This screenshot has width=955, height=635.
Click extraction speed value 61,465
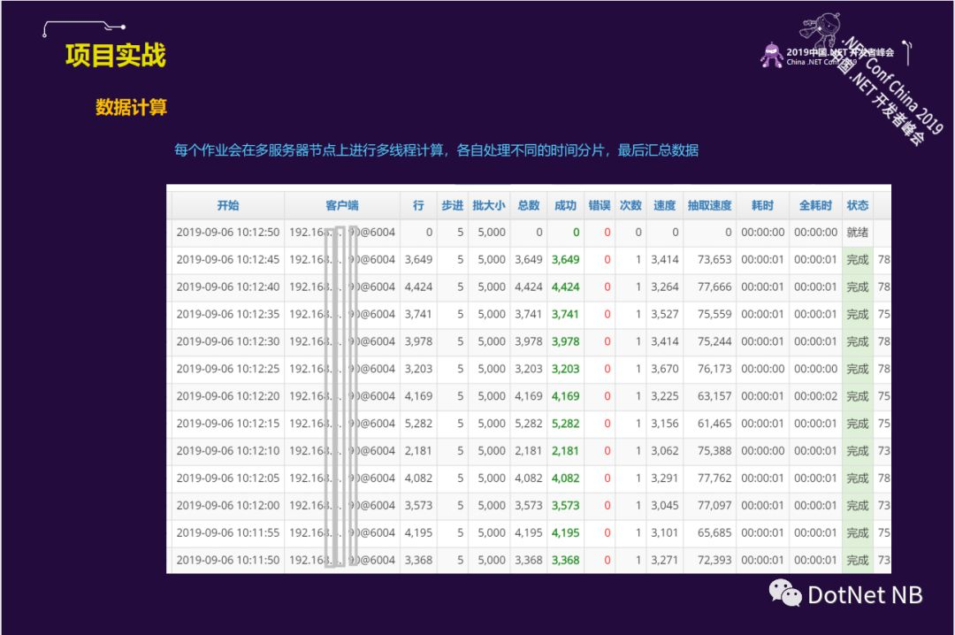tap(714, 424)
